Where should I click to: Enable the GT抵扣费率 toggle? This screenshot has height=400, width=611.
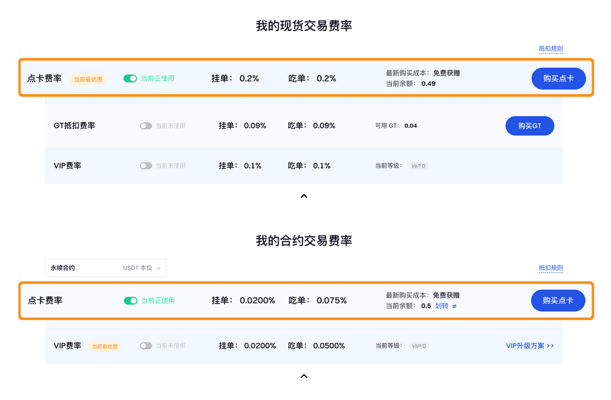[146, 126]
